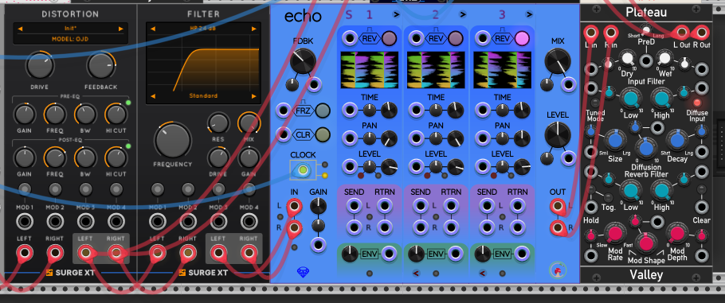Select next Distortion preset with right arrow

(120, 29)
